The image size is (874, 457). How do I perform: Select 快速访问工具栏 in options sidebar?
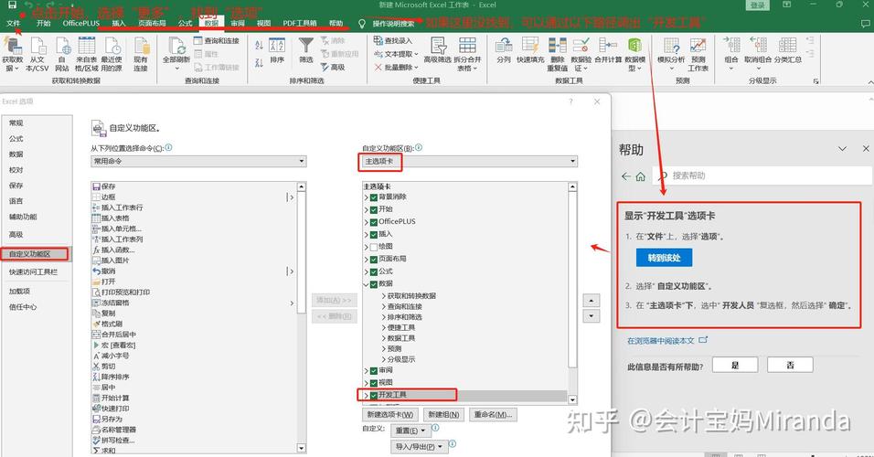[33, 272]
